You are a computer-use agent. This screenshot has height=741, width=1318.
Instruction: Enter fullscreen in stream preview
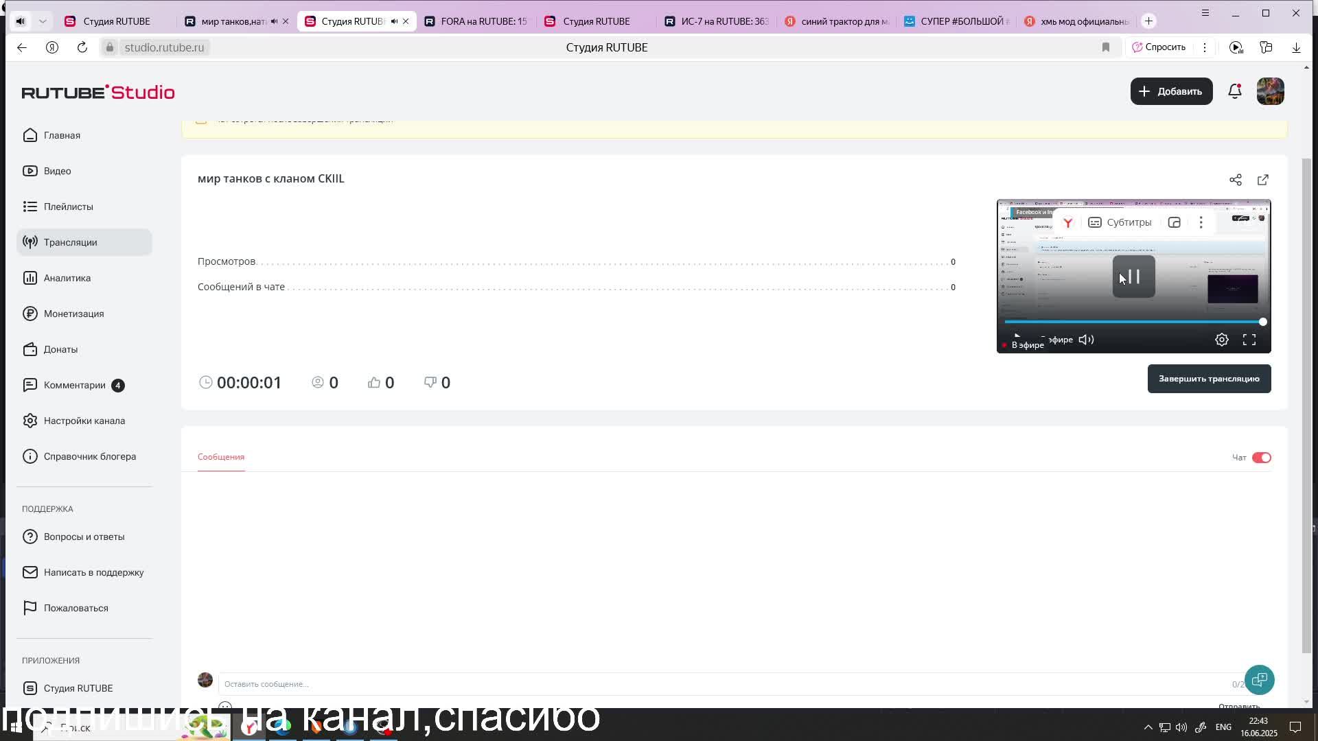pyautogui.click(x=1249, y=340)
